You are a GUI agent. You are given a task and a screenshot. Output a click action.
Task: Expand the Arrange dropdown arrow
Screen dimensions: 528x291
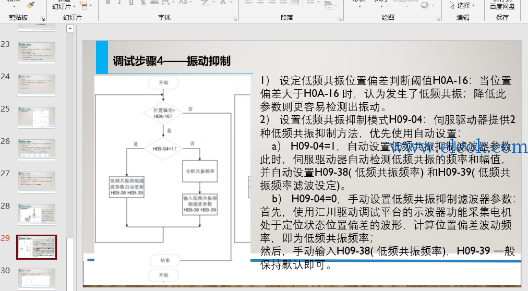tap(381, 6)
